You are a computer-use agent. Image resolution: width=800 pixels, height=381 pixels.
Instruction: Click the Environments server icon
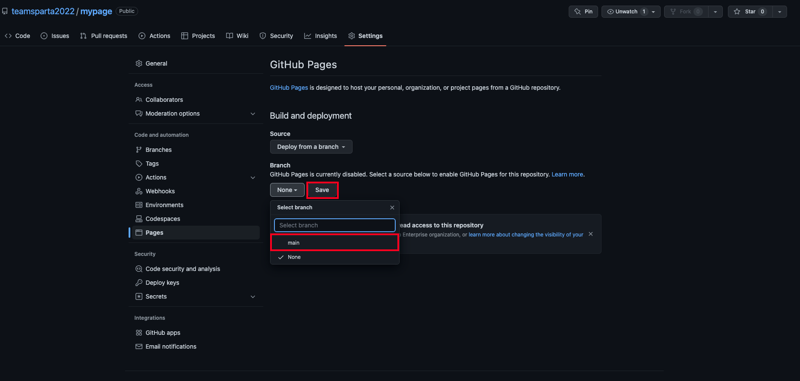click(139, 205)
